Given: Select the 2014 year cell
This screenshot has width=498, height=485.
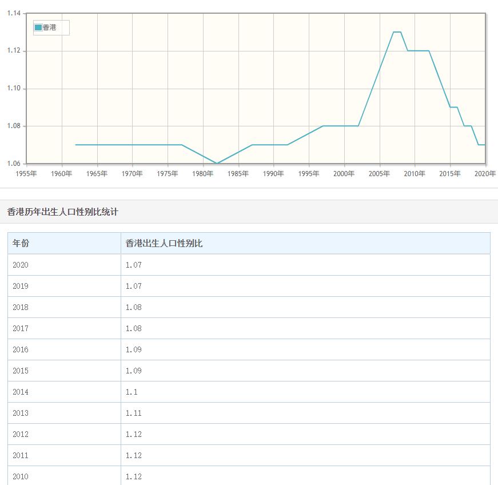Looking at the screenshot, I should 21,392.
